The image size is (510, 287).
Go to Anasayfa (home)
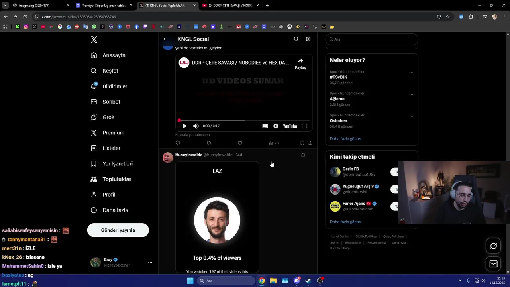(108, 55)
